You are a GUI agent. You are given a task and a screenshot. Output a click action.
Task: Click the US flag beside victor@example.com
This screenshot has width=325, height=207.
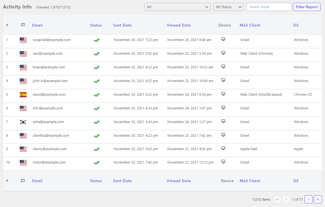point(23,162)
